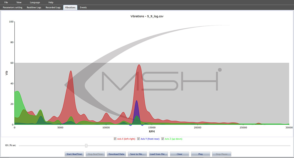Click the Stop RealTime button
294x158 pixels.
click(95, 154)
